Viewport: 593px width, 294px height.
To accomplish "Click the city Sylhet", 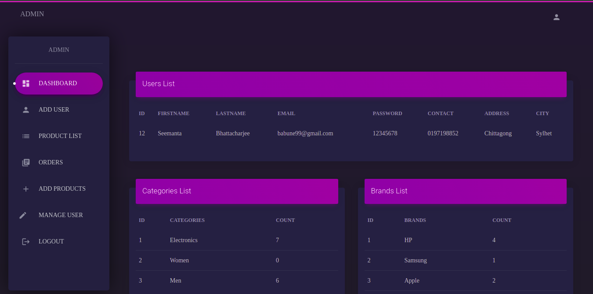I will (544, 133).
